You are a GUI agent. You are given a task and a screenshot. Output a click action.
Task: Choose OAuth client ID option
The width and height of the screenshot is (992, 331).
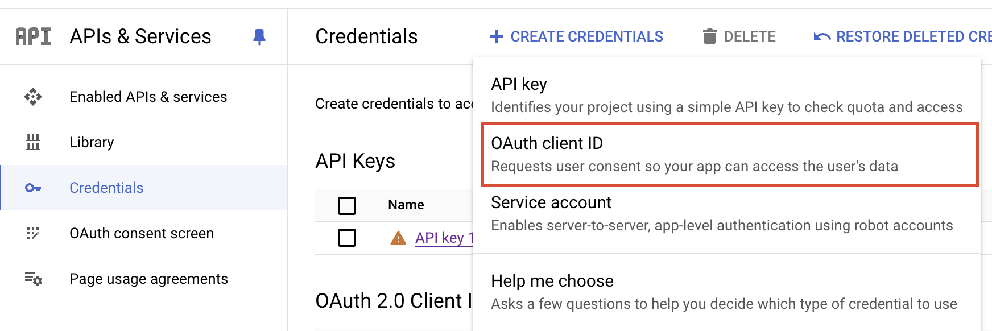point(730,154)
